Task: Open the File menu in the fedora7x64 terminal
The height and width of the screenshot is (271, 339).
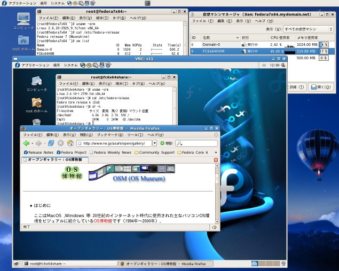Action: click(49, 18)
